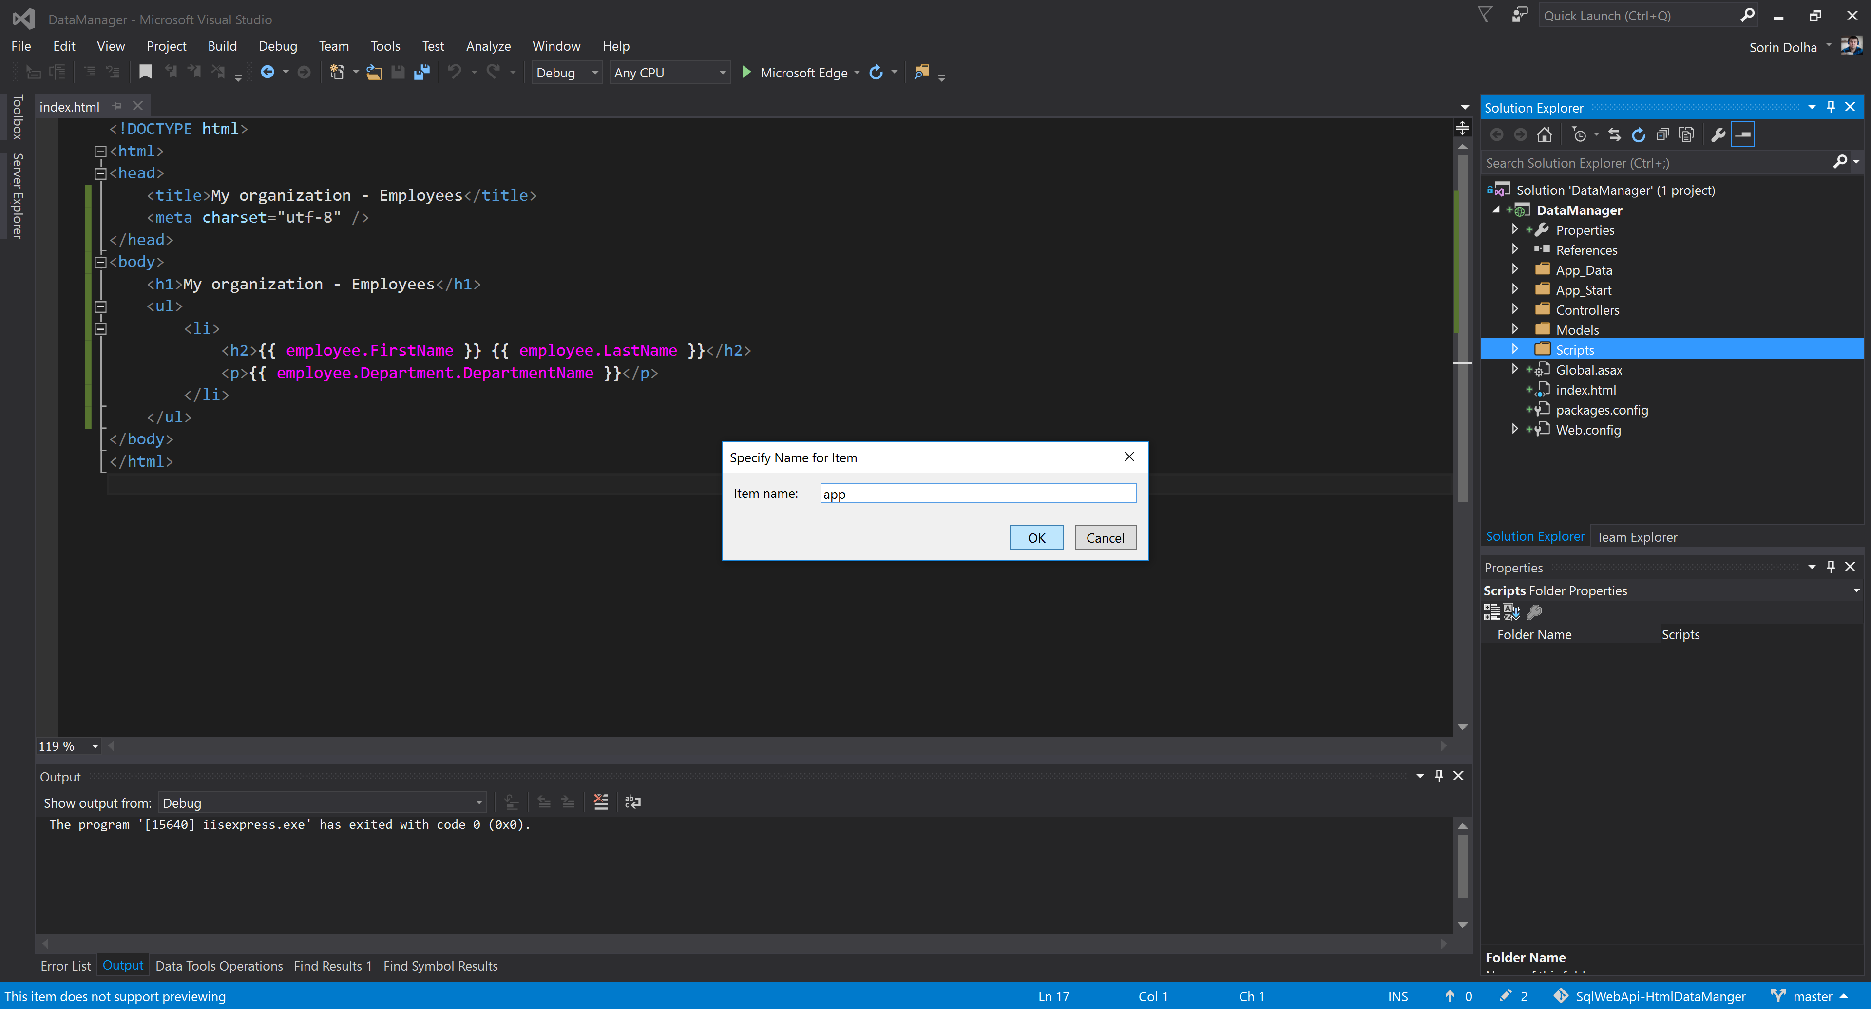
Task: Open the Any CPU platform dropdown
Action: coord(669,73)
